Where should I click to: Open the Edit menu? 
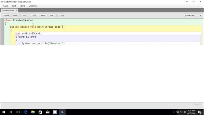[14, 6]
